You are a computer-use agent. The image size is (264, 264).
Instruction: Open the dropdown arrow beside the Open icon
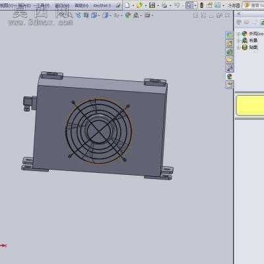click(146, 5)
